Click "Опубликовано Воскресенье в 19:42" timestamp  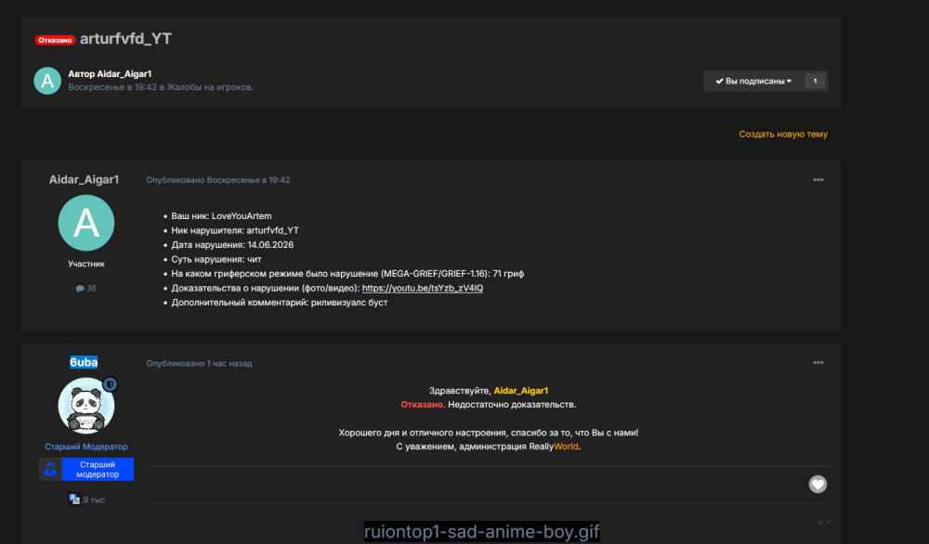tap(218, 180)
